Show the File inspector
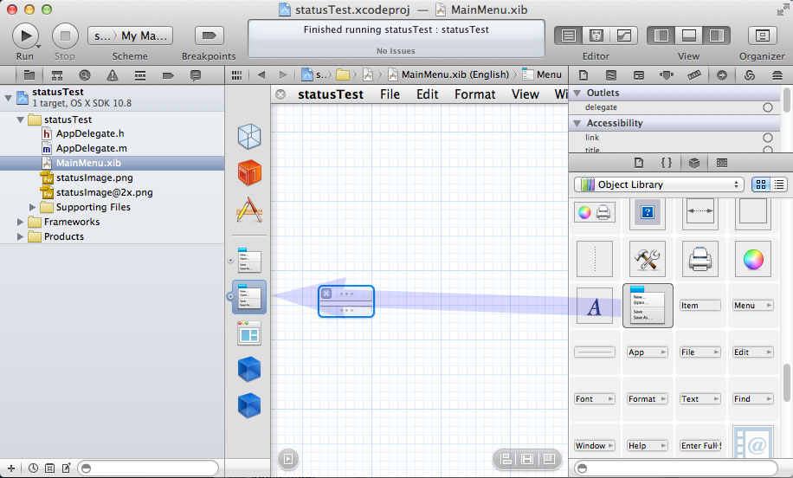This screenshot has height=478, width=793. (583, 75)
